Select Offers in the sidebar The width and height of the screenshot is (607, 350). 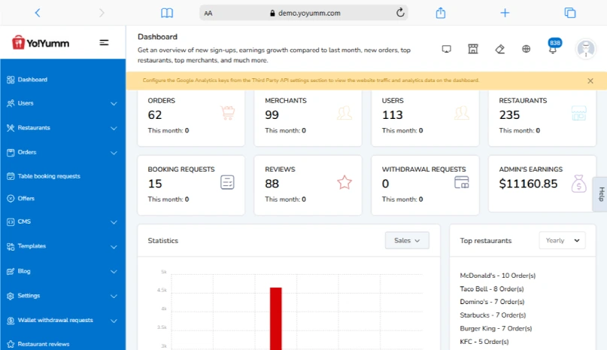point(26,199)
